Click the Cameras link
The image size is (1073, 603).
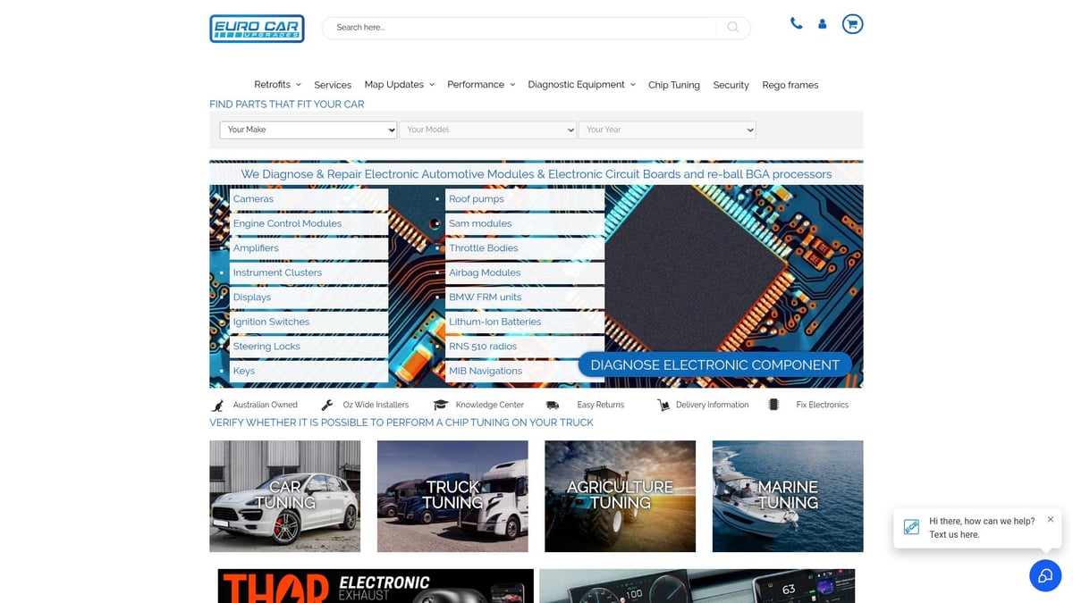(253, 199)
